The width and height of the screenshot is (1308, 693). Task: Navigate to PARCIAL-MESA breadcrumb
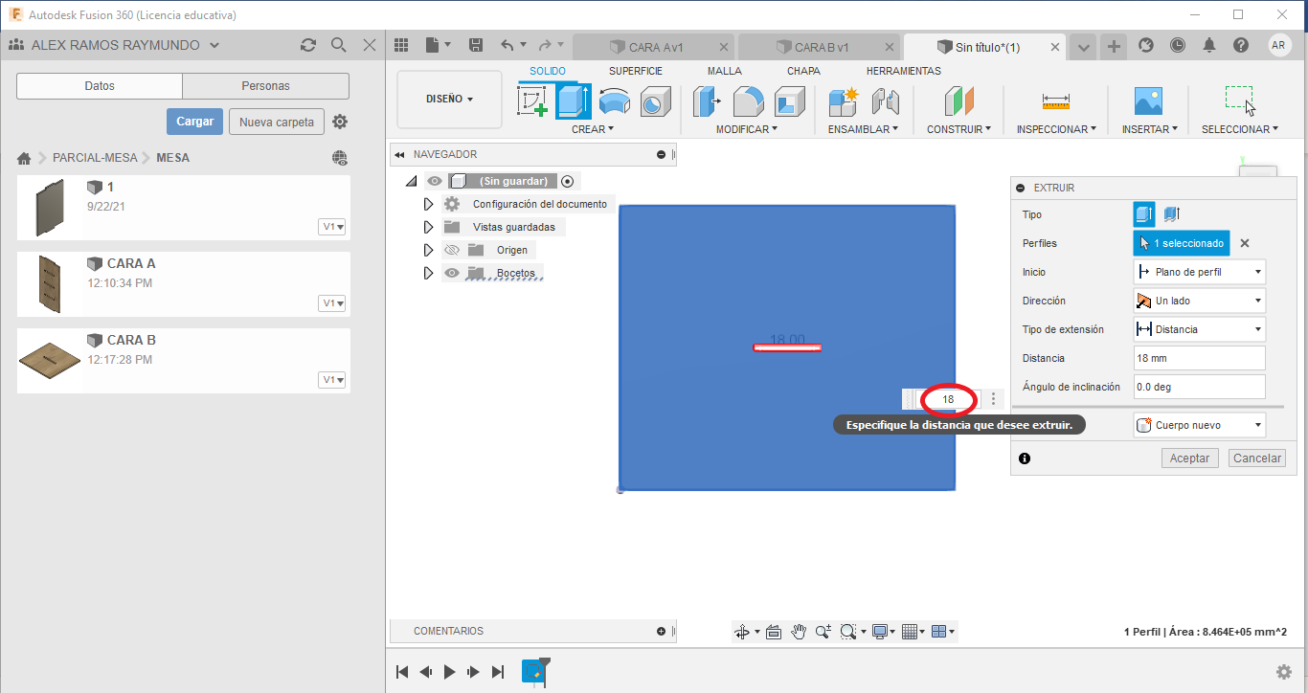[x=95, y=158]
